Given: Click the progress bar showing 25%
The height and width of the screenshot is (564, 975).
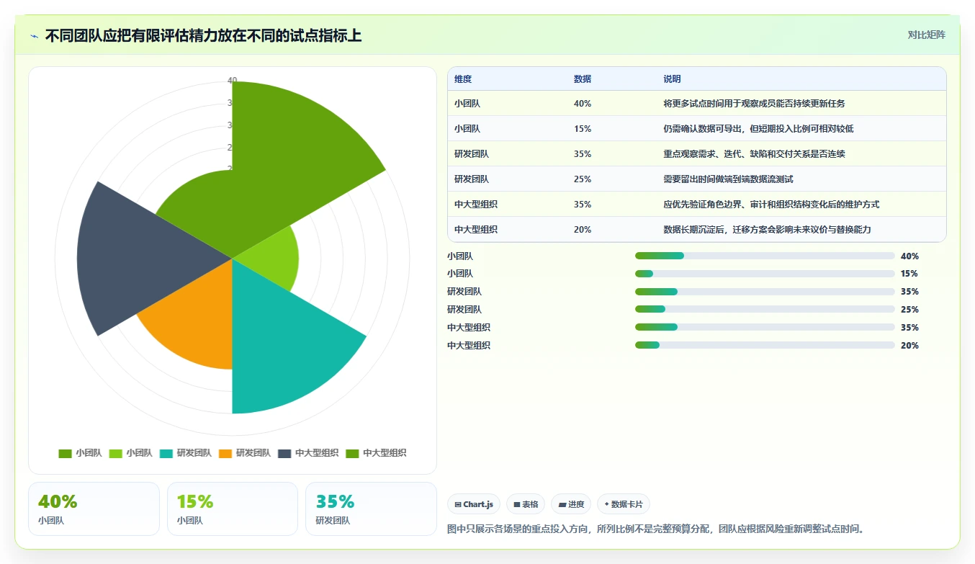Looking at the screenshot, I should click(765, 310).
